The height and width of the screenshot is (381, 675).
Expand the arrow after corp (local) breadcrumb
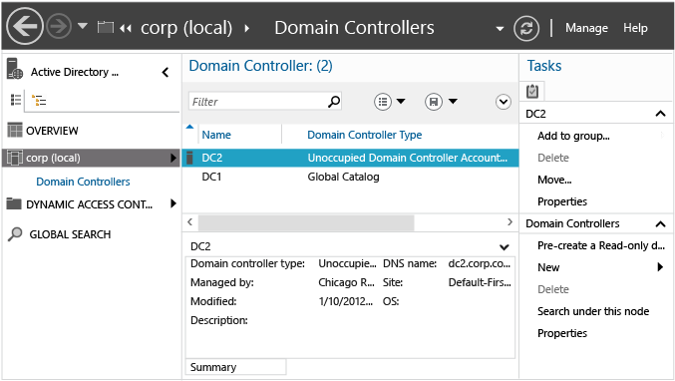[246, 28]
